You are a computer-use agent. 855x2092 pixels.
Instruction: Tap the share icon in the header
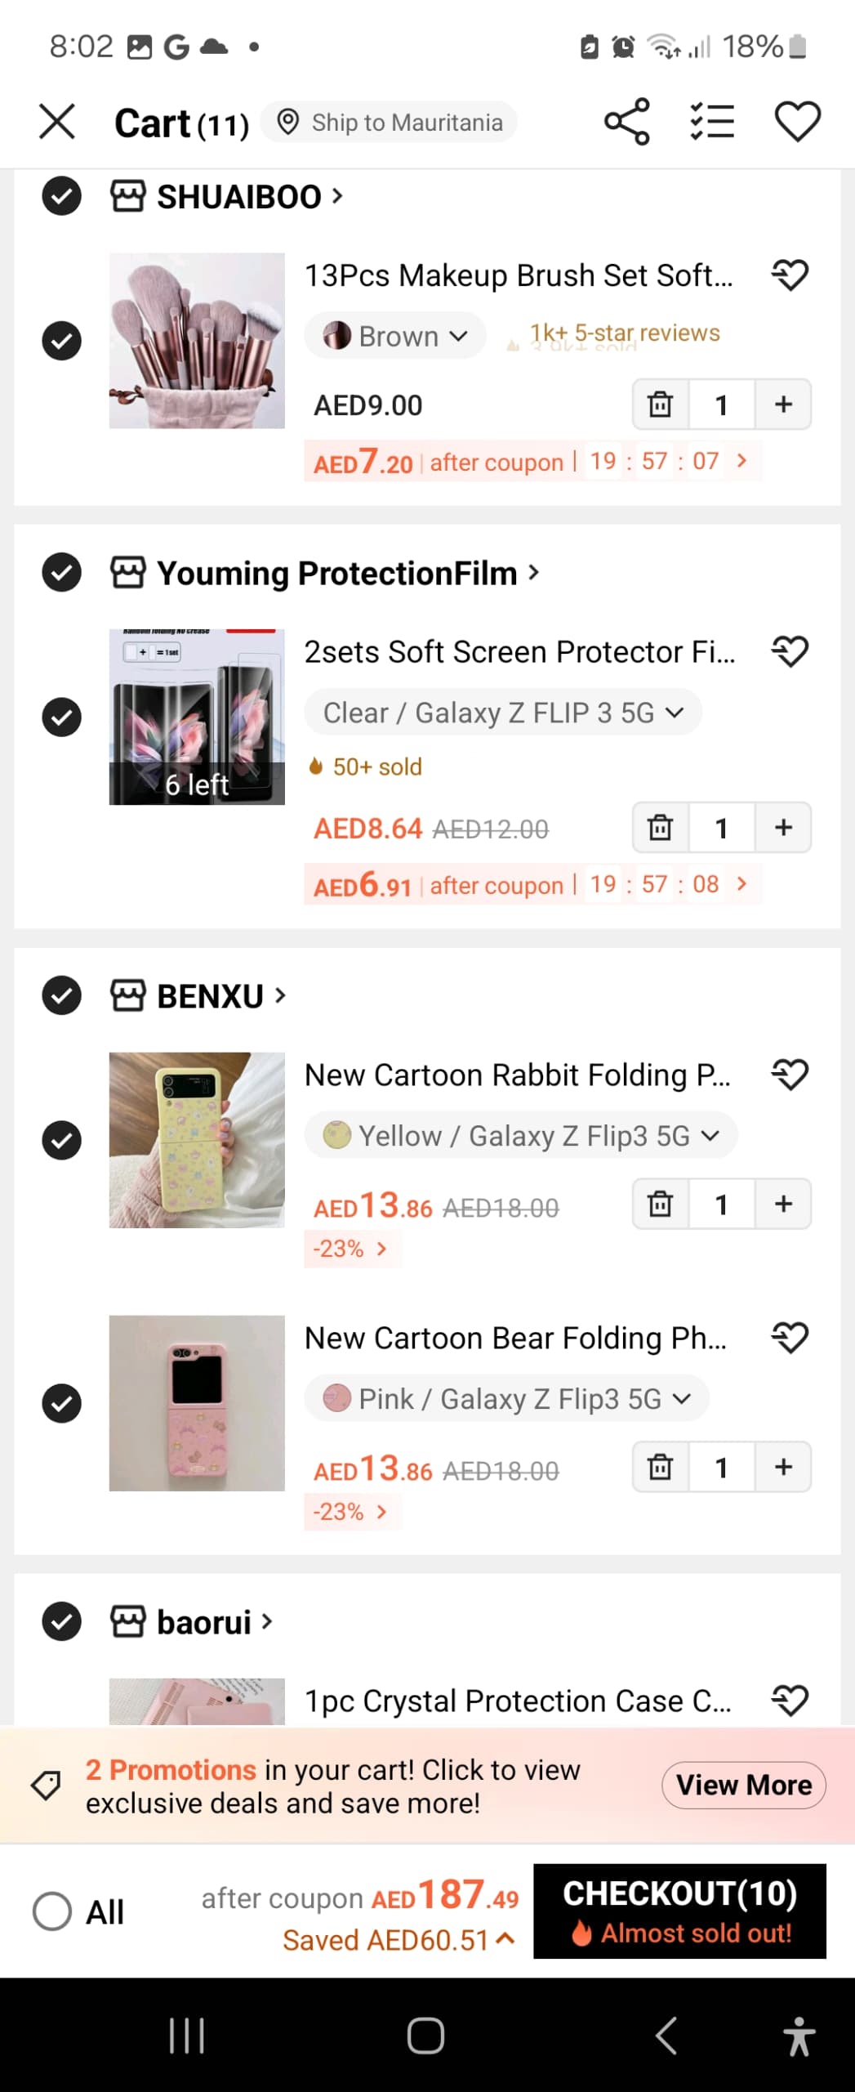pos(627,122)
